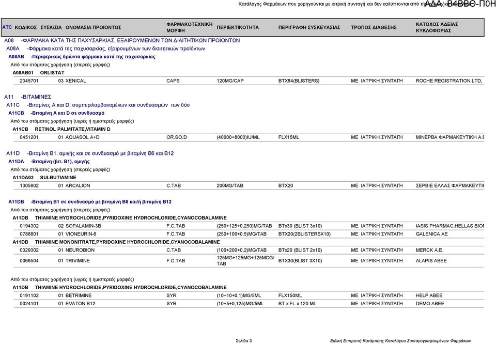The width and height of the screenshot is (496, 344).
Task: Select the NEUROBION entry
Action: 249,250
